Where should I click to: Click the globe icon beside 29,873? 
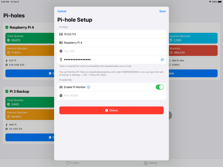pos(8,40)
